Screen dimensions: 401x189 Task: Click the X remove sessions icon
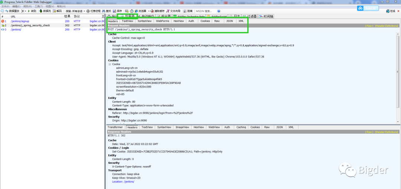(x=23, y=11)
